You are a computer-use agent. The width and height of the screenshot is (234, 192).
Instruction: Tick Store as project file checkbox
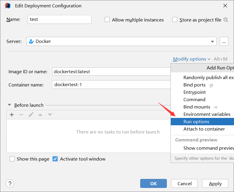(x=175, y=20)
